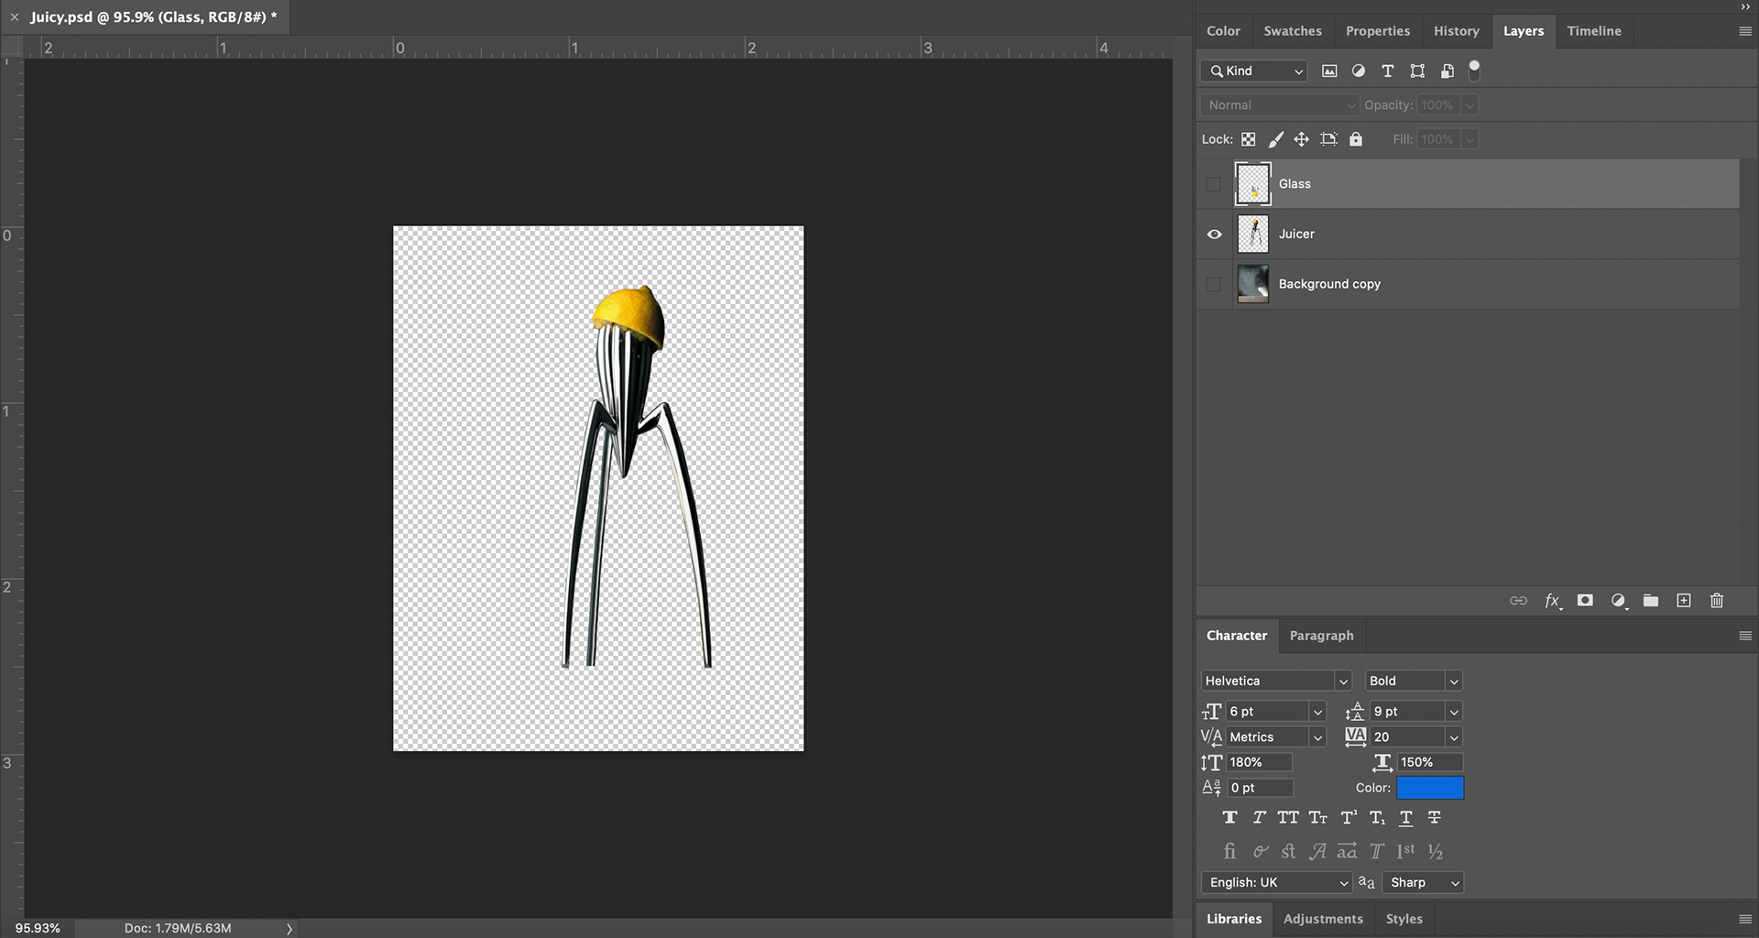
Task: Filter layers by smart object icon
Action: tap(1447, 71)
